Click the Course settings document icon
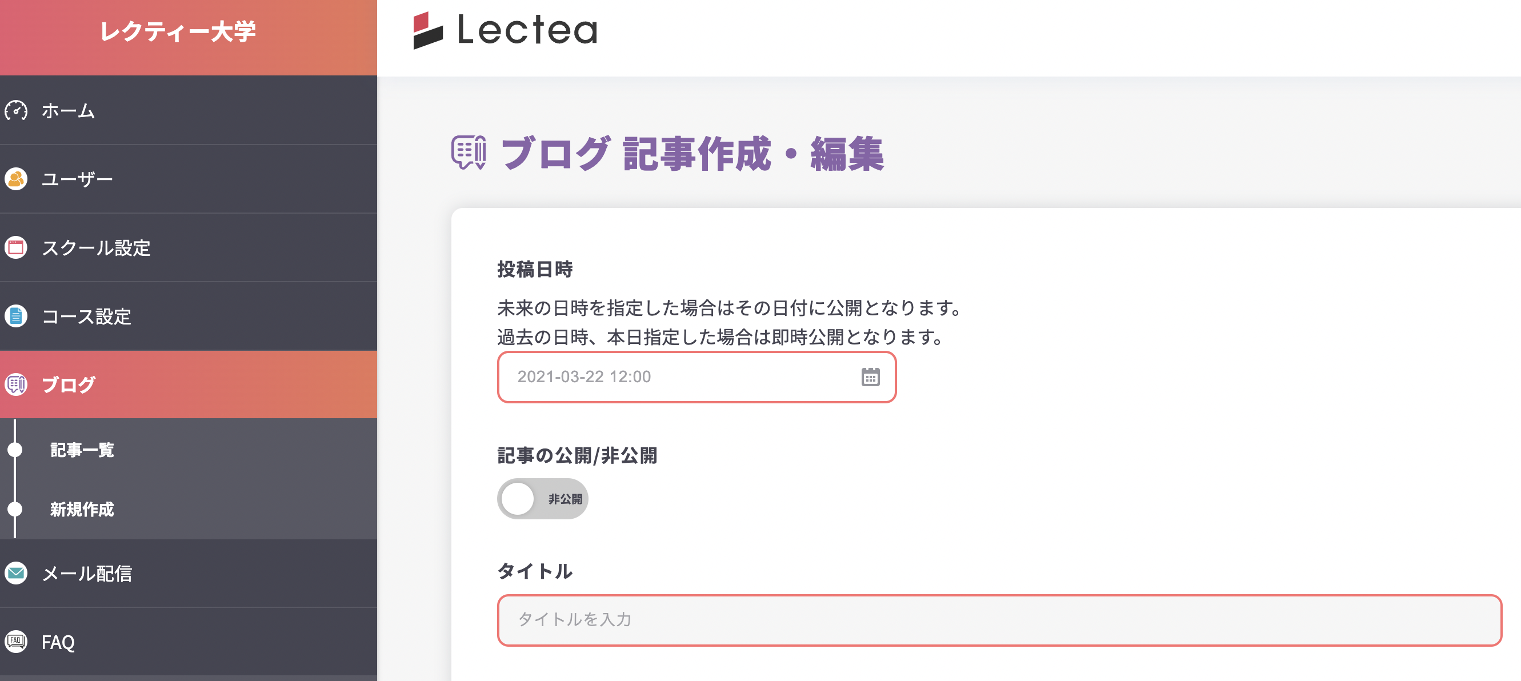The width and height of the screenshot is (1521, 681). 16,317
